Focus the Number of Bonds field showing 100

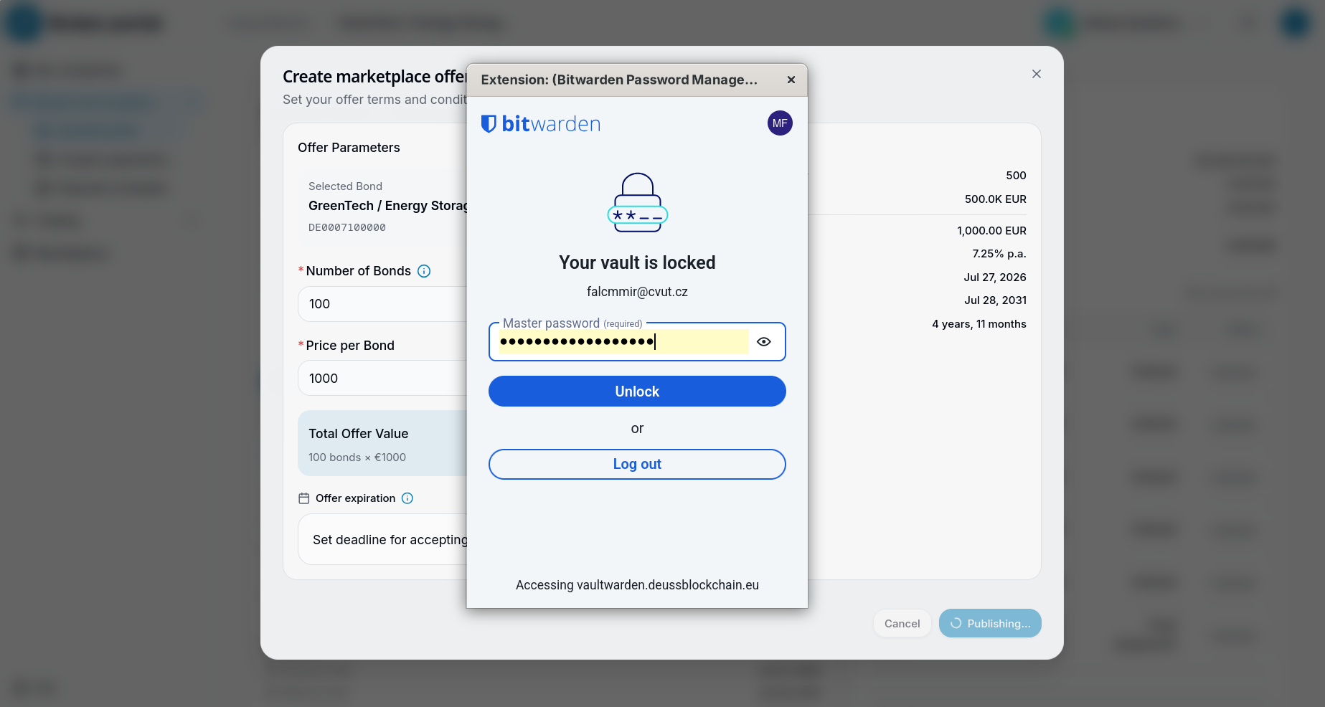click(x=382, y=304)
